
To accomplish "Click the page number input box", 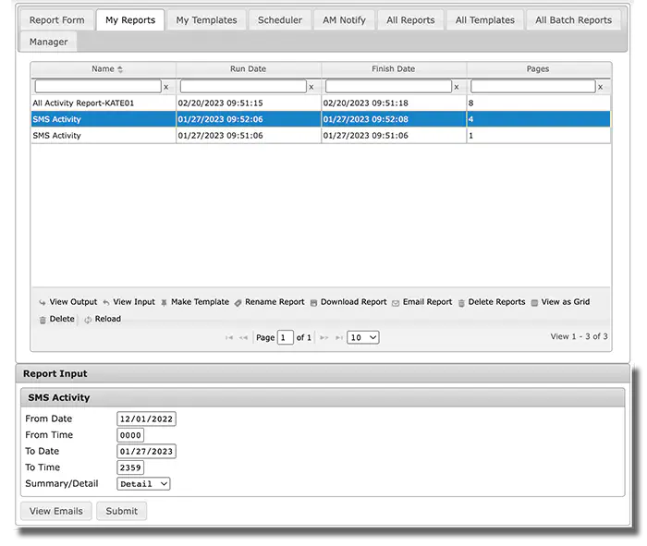I will [x=285, y=337].
